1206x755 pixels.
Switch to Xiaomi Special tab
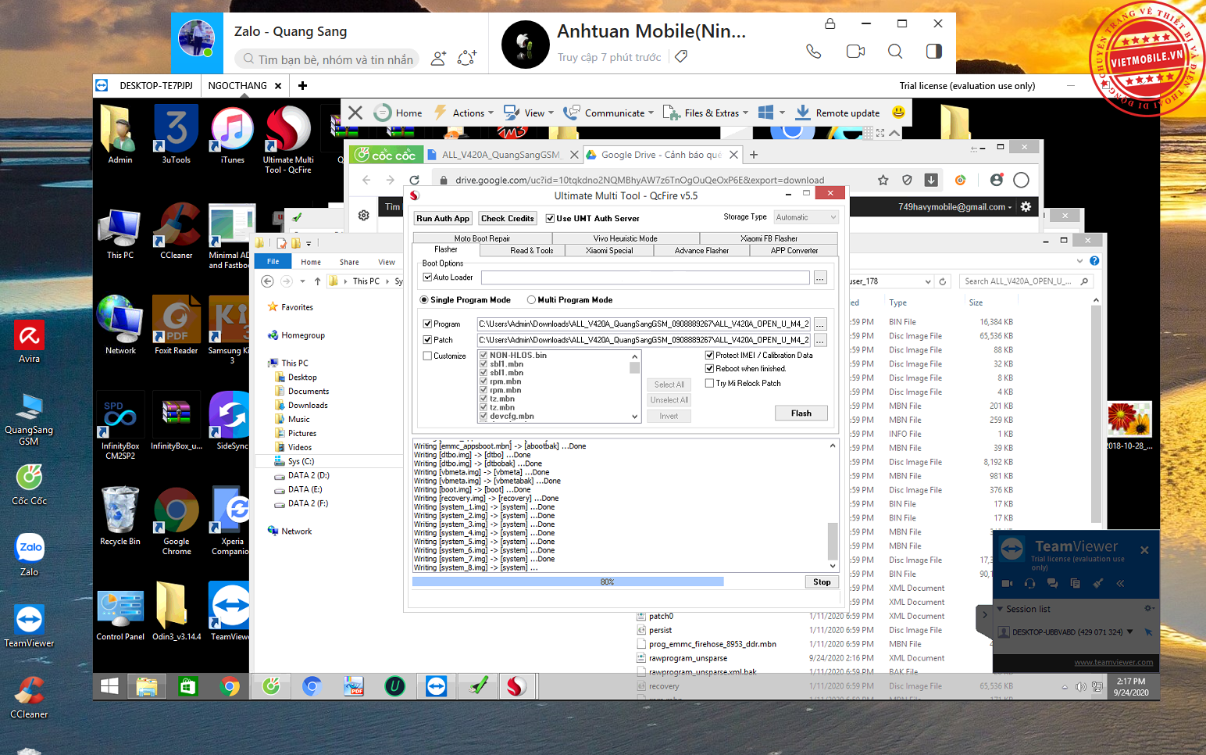(x=609, y=250)
